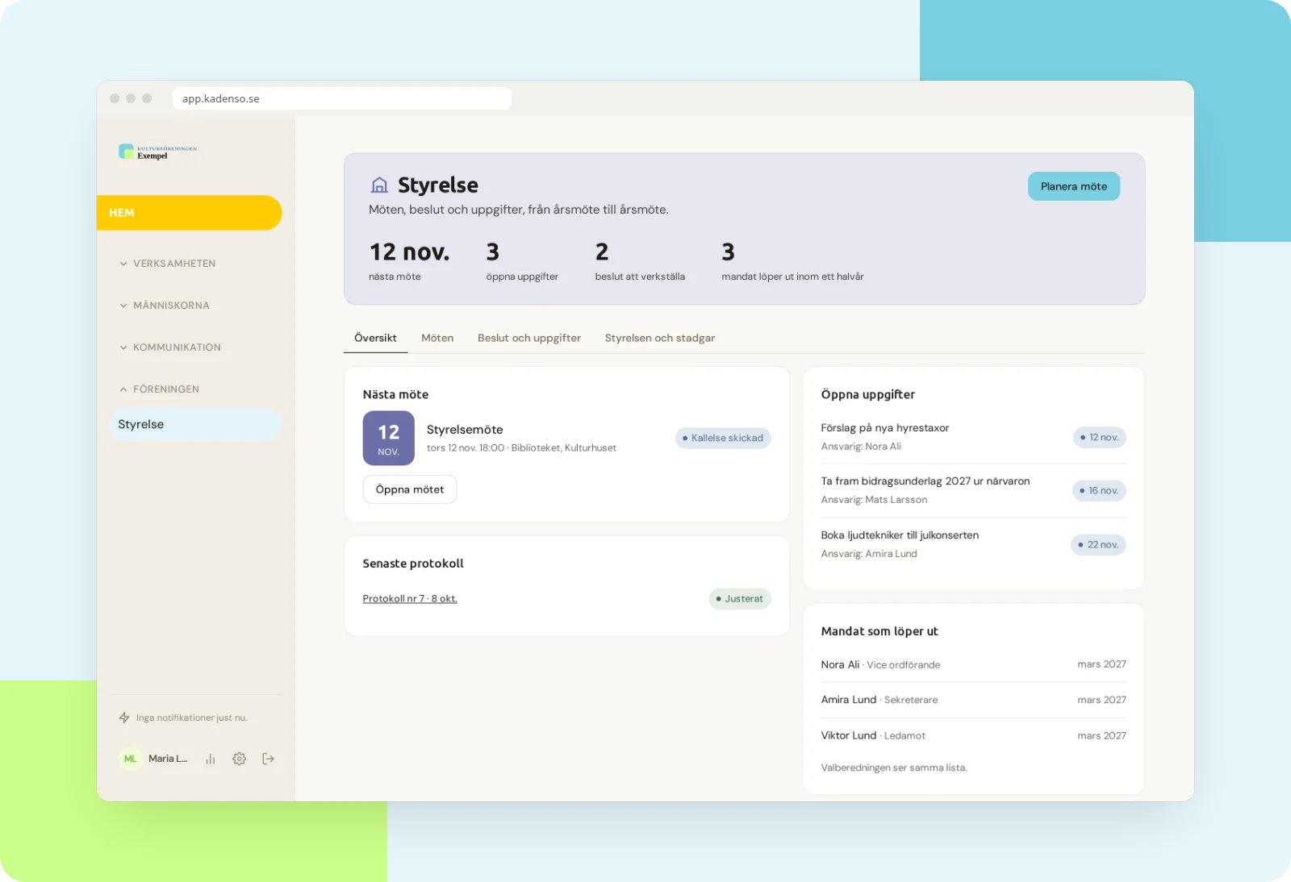This screenshot has height=882, width=1291.
Task: Click the Kulturföreningen Exempel logo
Action: tap(158, 152)
